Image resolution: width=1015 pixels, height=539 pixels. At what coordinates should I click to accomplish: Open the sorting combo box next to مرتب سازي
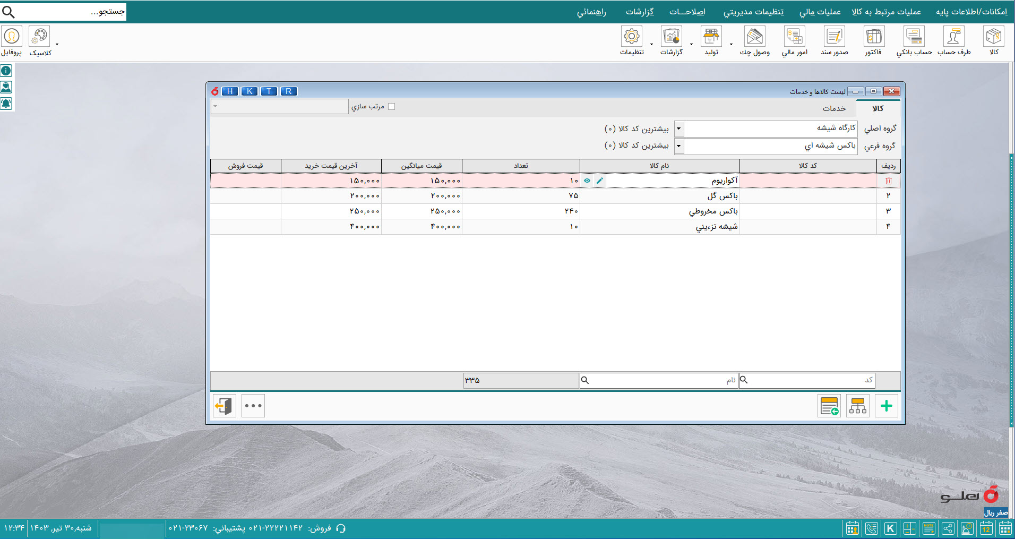[279, 107]
